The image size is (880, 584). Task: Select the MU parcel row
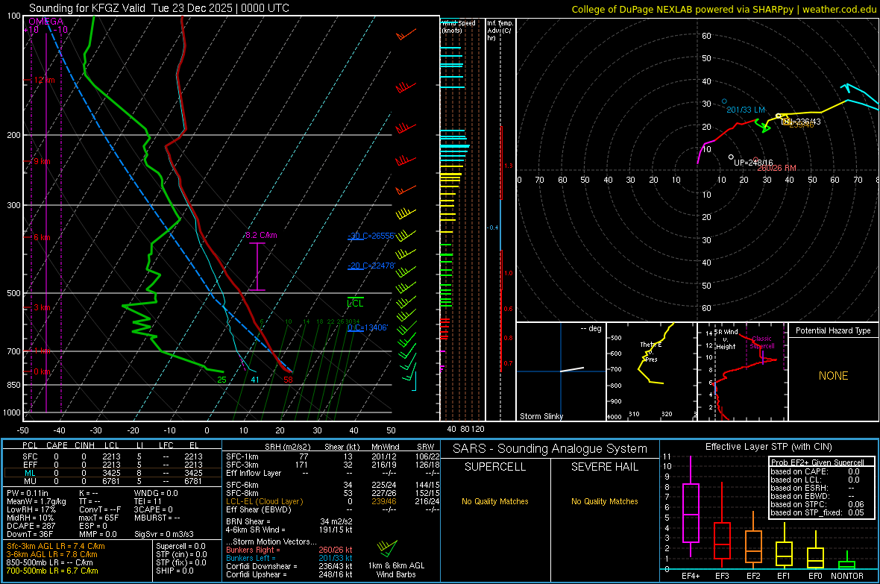(113, 481)
